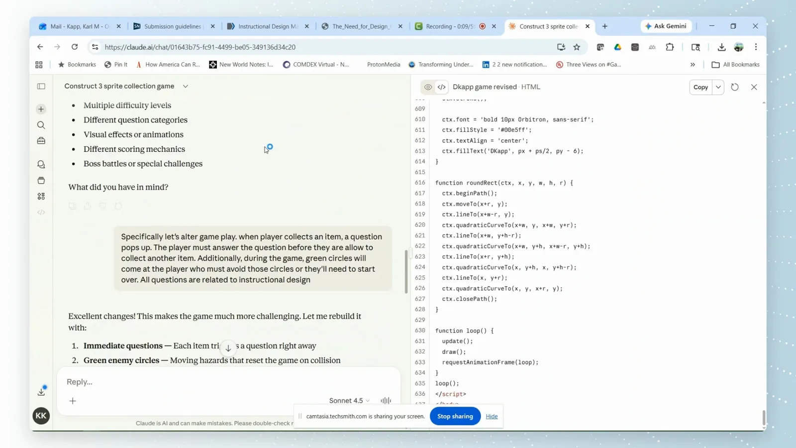Open the All Bookmarks folder

[x=736, y=65]
